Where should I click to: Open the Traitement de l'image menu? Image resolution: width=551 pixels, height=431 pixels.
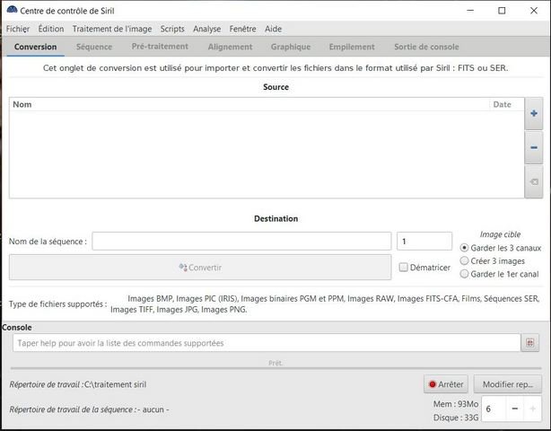coord(112,29)
